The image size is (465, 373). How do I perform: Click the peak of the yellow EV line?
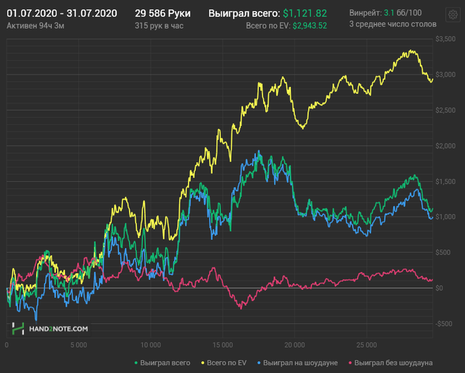point(411,51)
